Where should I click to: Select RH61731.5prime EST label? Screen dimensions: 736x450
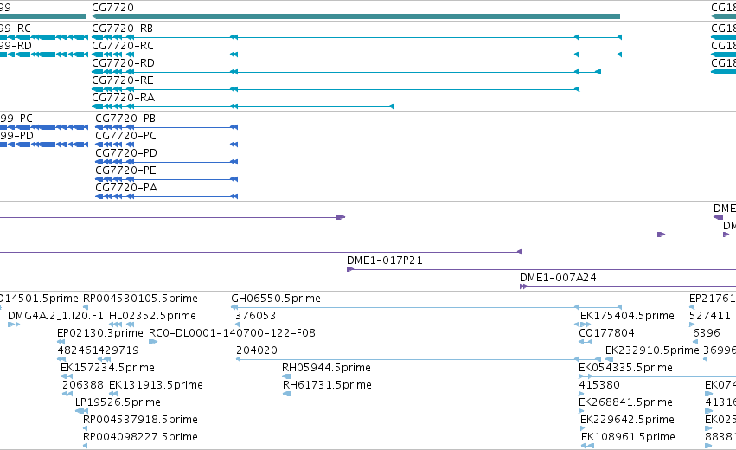(327, 385)
